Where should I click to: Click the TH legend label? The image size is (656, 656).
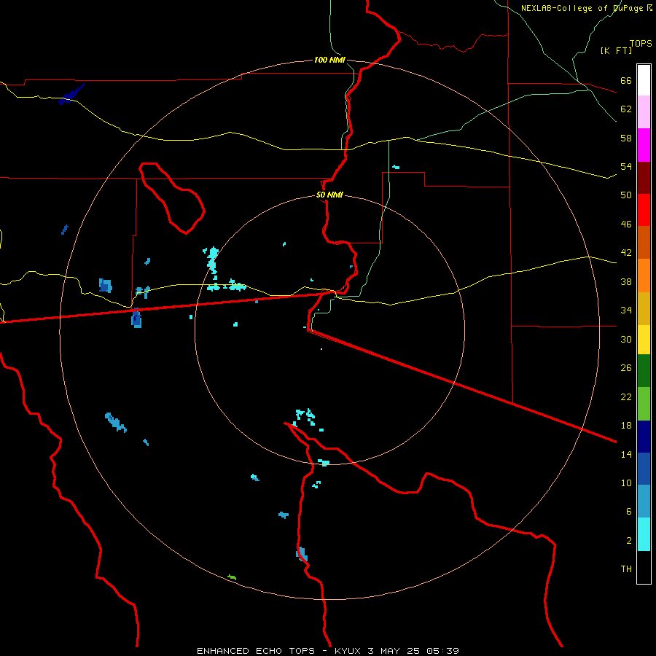click(x=626, y=569)
